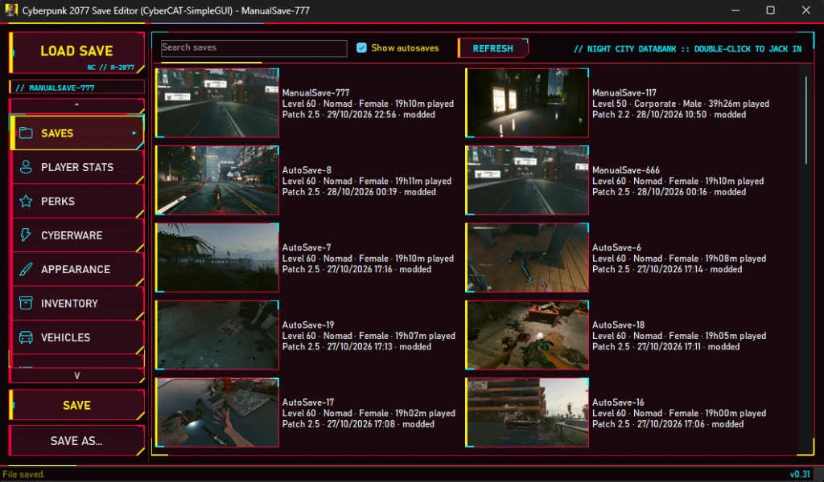This screenshot has width=824, height=482.
Task: Select the AutoSave-18 thumbnail
Action: pos(527,335)
